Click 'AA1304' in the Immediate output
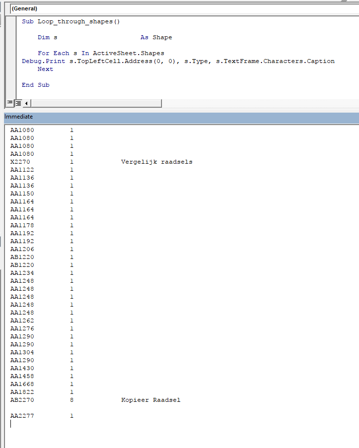The image size is (359, 448). pos(22,352)
